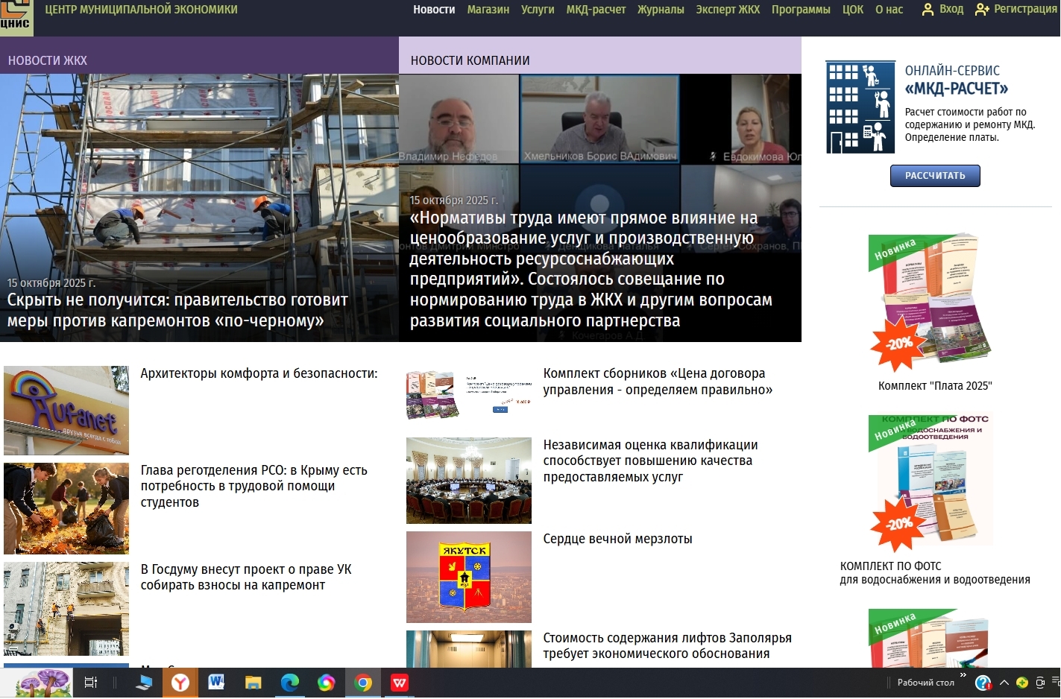Open WPS Office from the taskbar
Viewport: 1061px width, 699px height.
(x=400, y=683)
